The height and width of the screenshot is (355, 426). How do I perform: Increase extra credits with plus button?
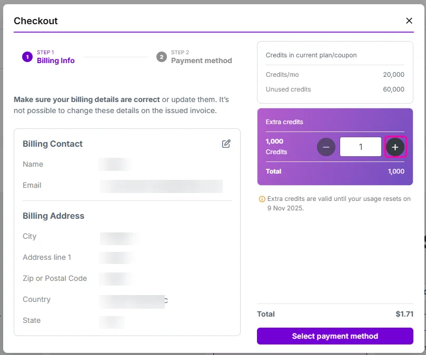(x=395, y=147)
